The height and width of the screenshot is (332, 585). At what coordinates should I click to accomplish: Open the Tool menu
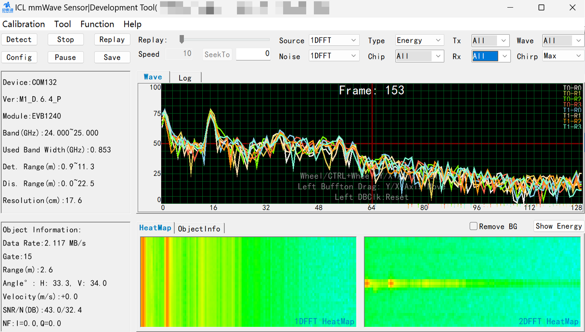point(63,24)
